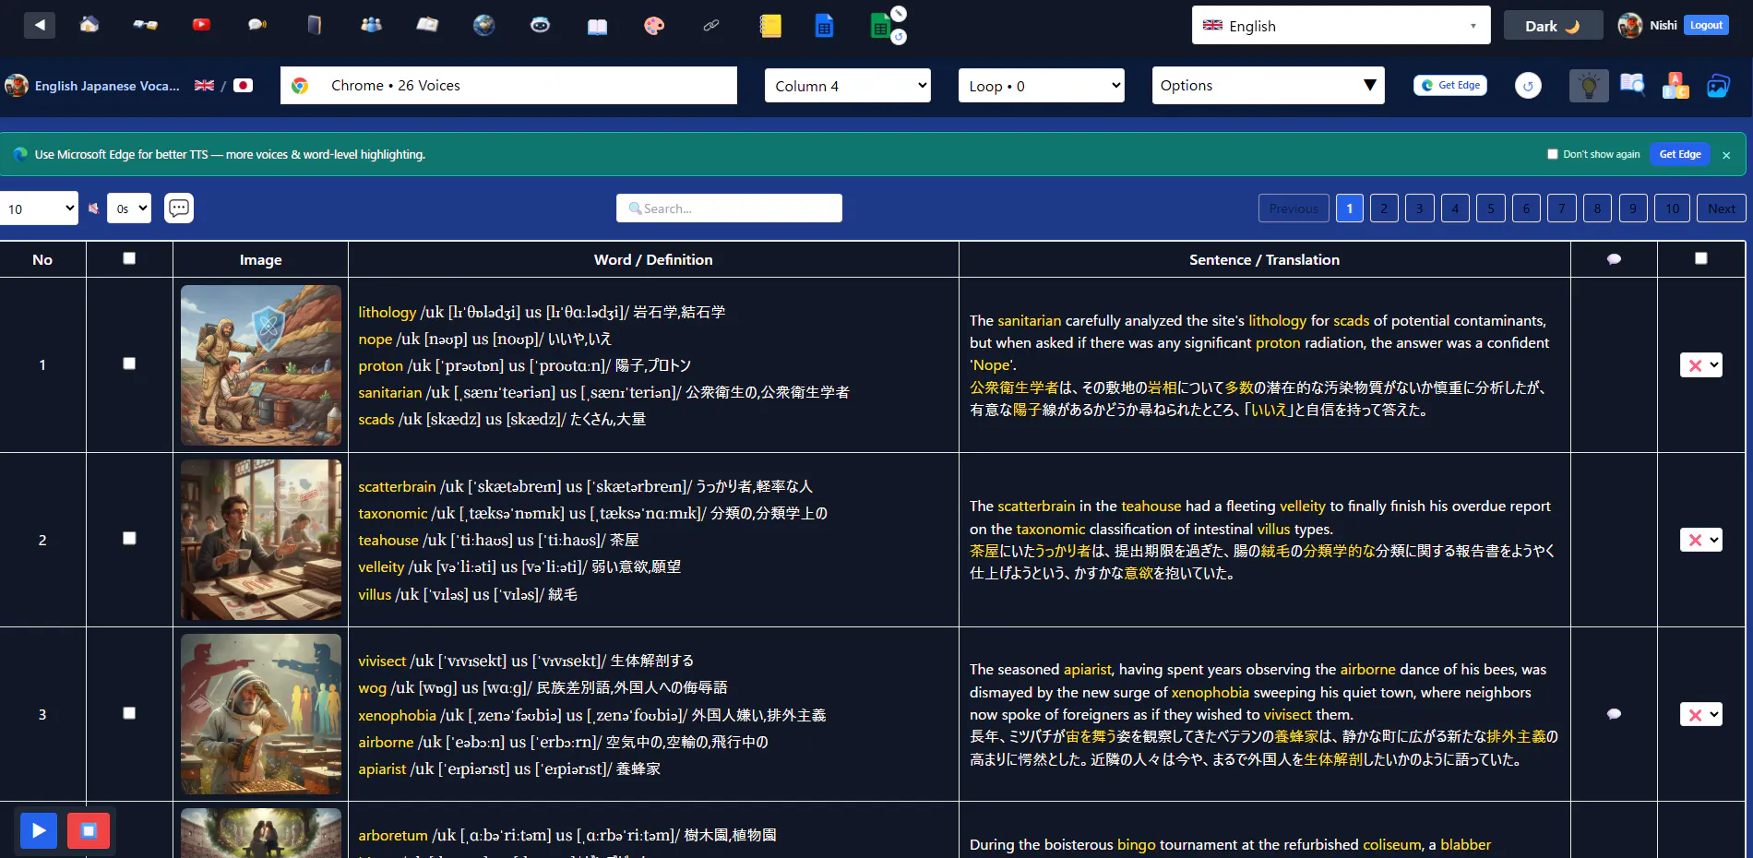Viewport: 1753px width, 858px height.
Task: Open the yellow notebook icon
Action: 770,26
